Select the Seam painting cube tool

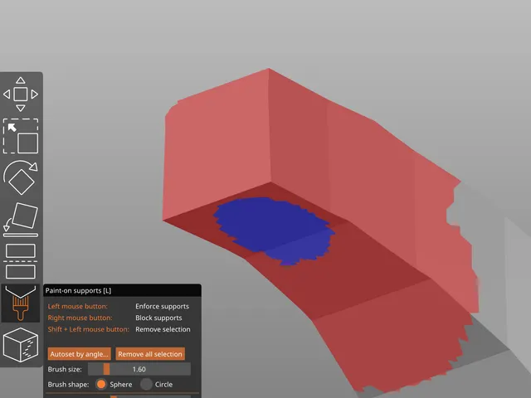[20, 345]
